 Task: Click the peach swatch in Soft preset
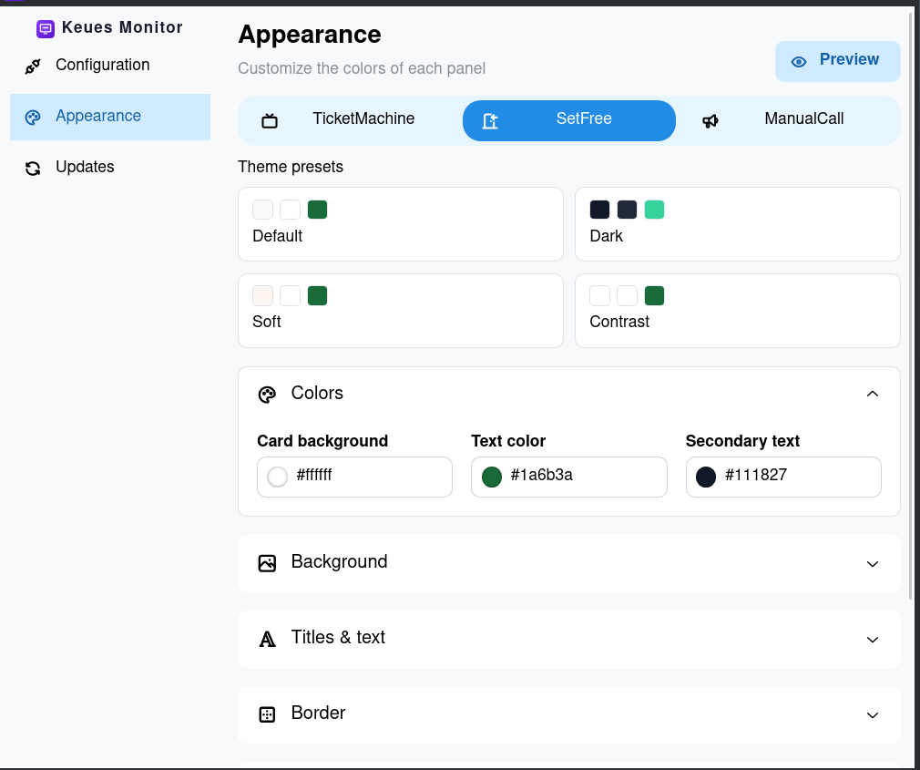(263, 296)
